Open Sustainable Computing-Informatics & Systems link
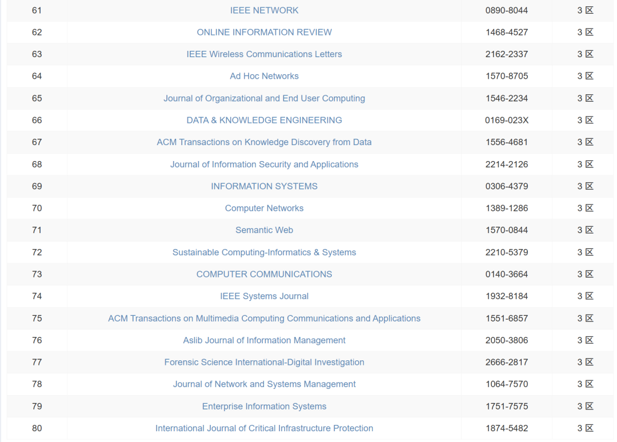Screen dimensions: 617x442 pos(264,252)
